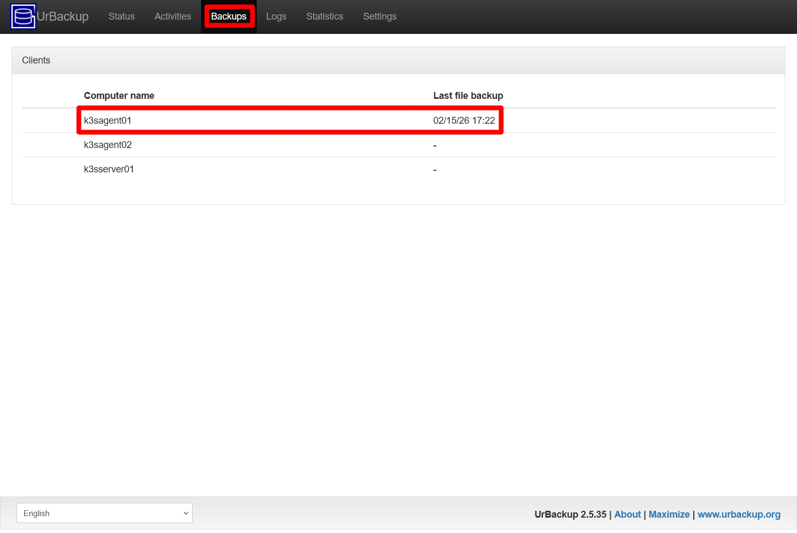
Task: Open the www.urbackup.org website link
Action: (739, 514)
